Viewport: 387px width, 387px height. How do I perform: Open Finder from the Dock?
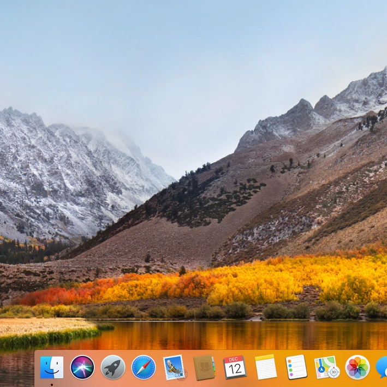point(52,367)
